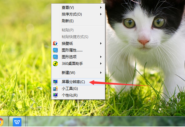Screen dimensions: 185x127
Task: Expand the arrow next to 360桌面助手
Action: (101, 64)
